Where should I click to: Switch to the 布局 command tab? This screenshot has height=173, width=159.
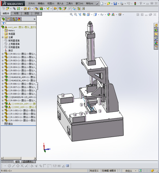point(16,13)
